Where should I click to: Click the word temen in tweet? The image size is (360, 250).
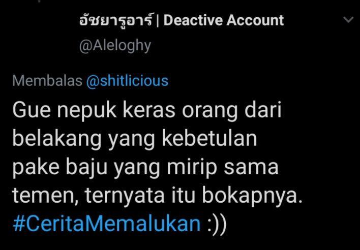[x=45, y=197]
